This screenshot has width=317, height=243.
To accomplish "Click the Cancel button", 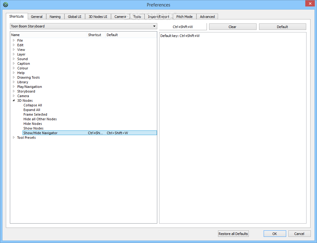I will 299,234.
